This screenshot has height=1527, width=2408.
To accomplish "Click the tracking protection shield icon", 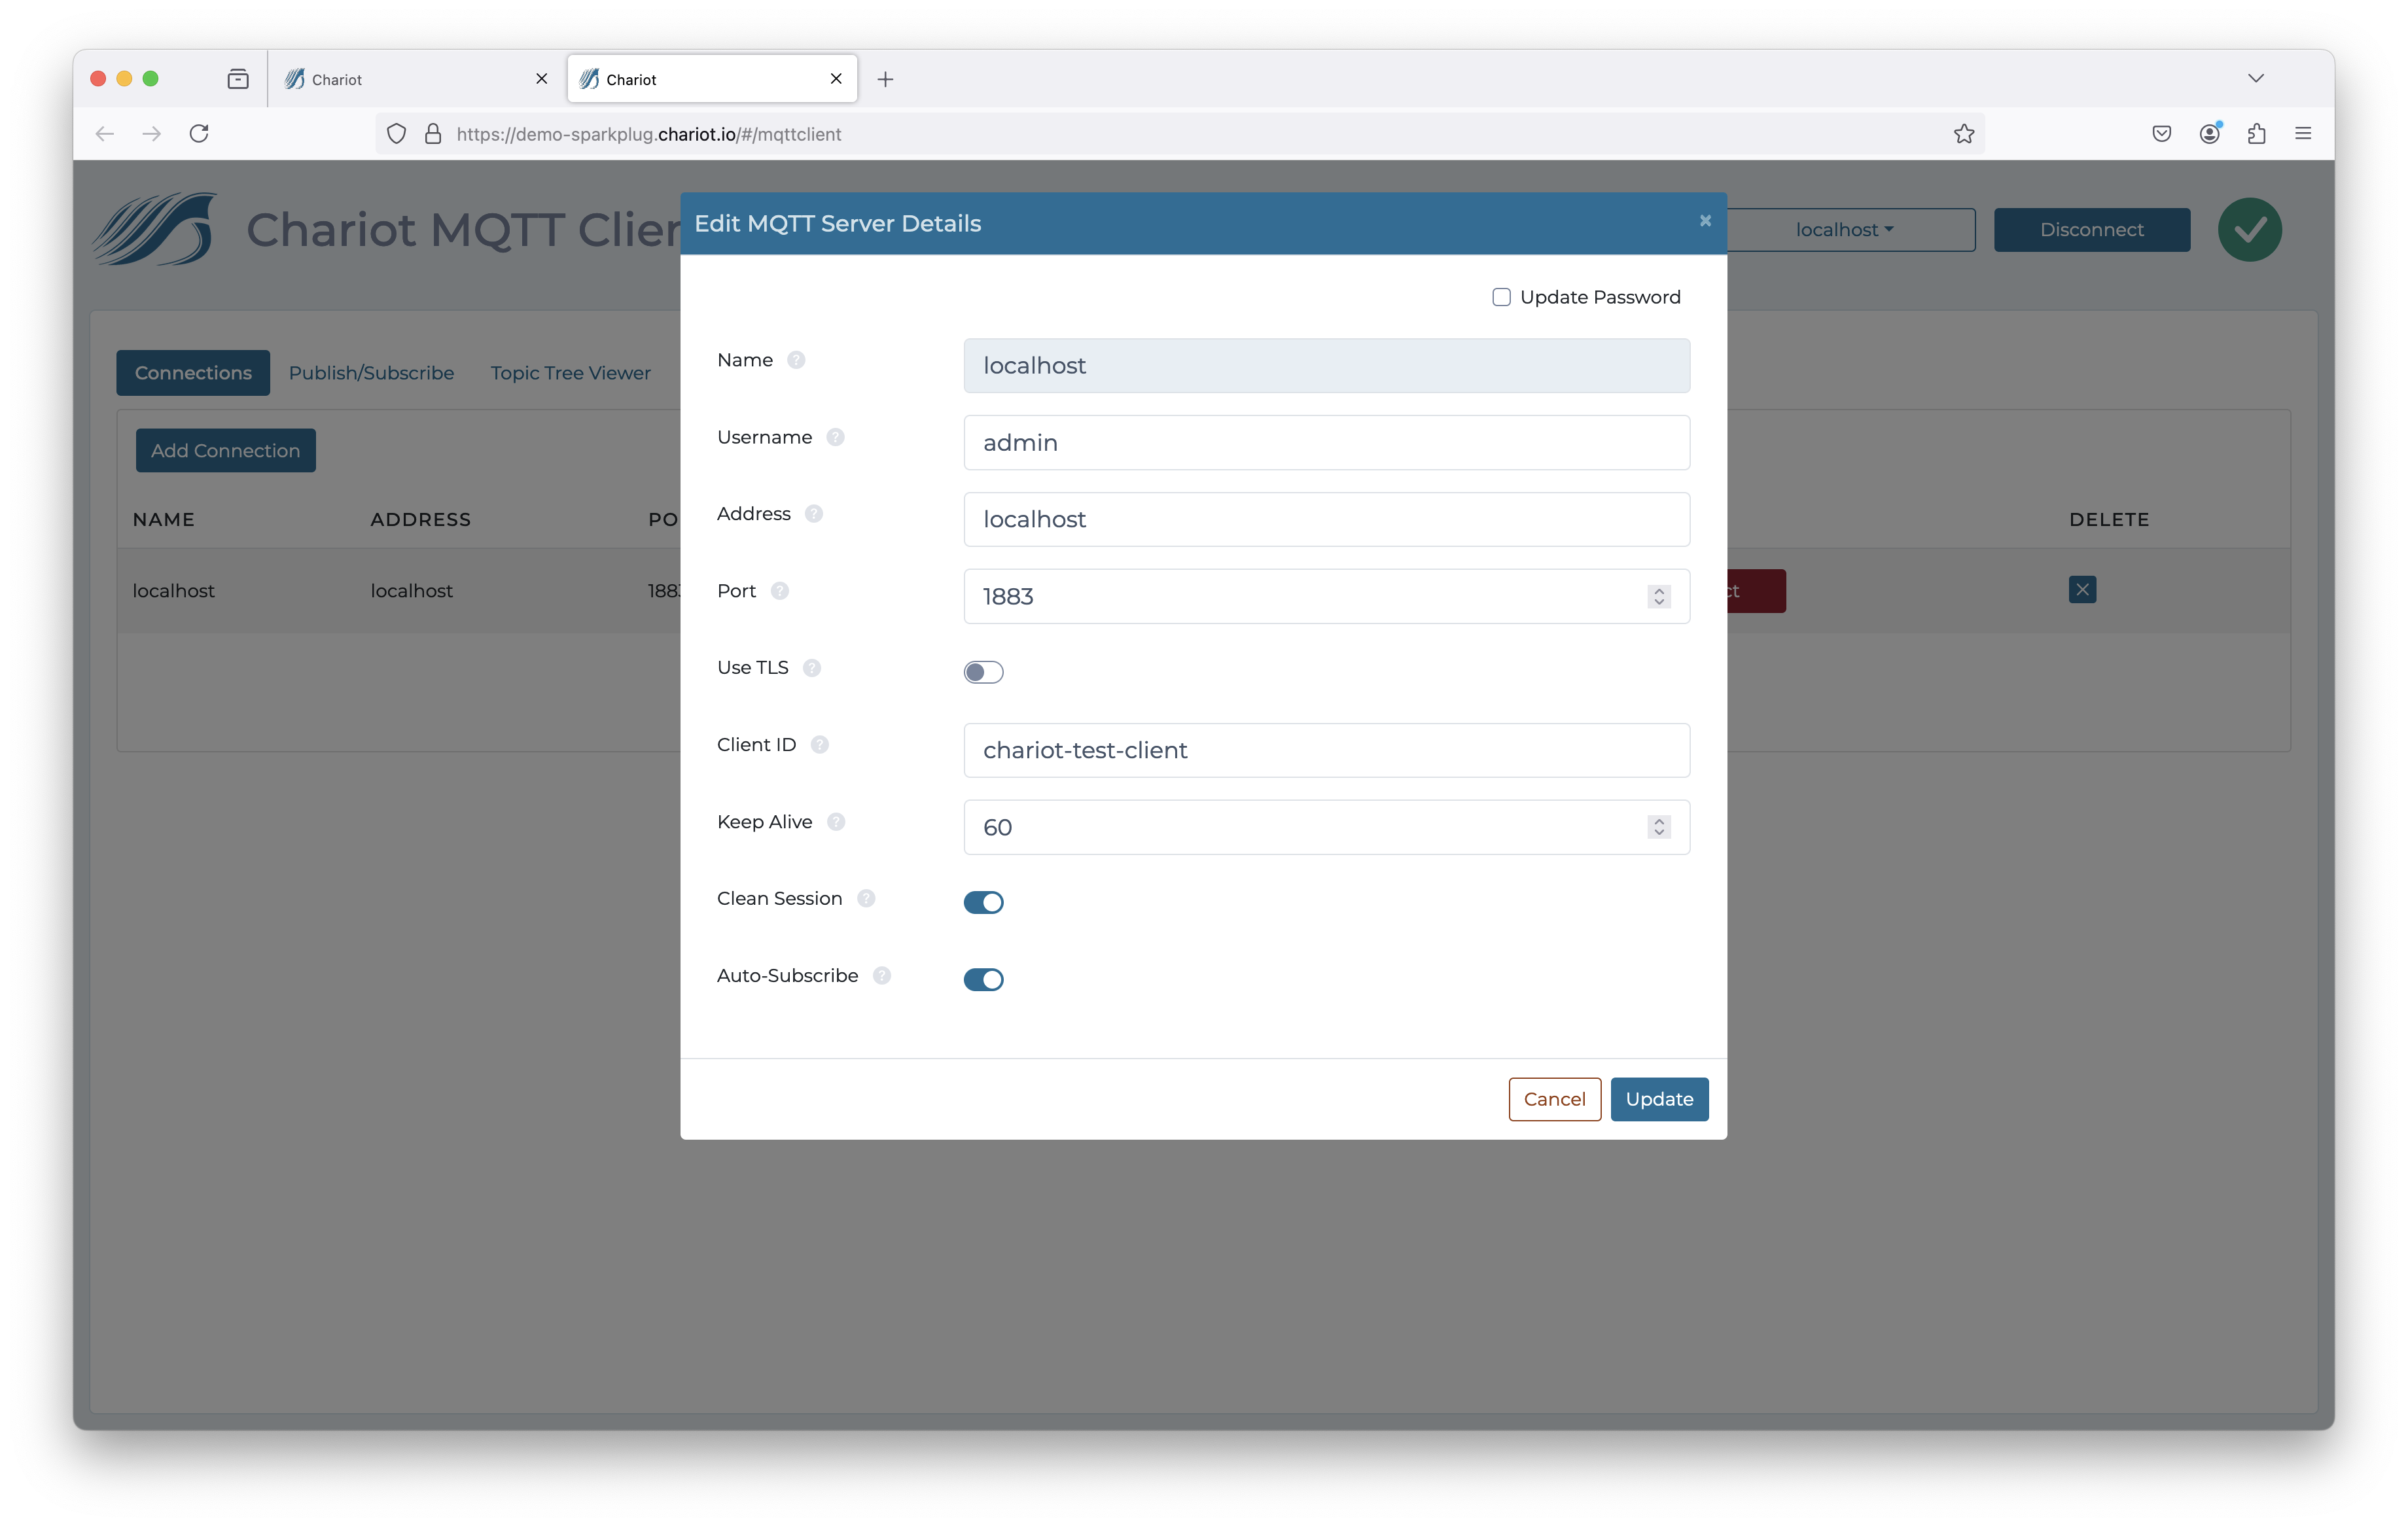I will tap(396, 134).
